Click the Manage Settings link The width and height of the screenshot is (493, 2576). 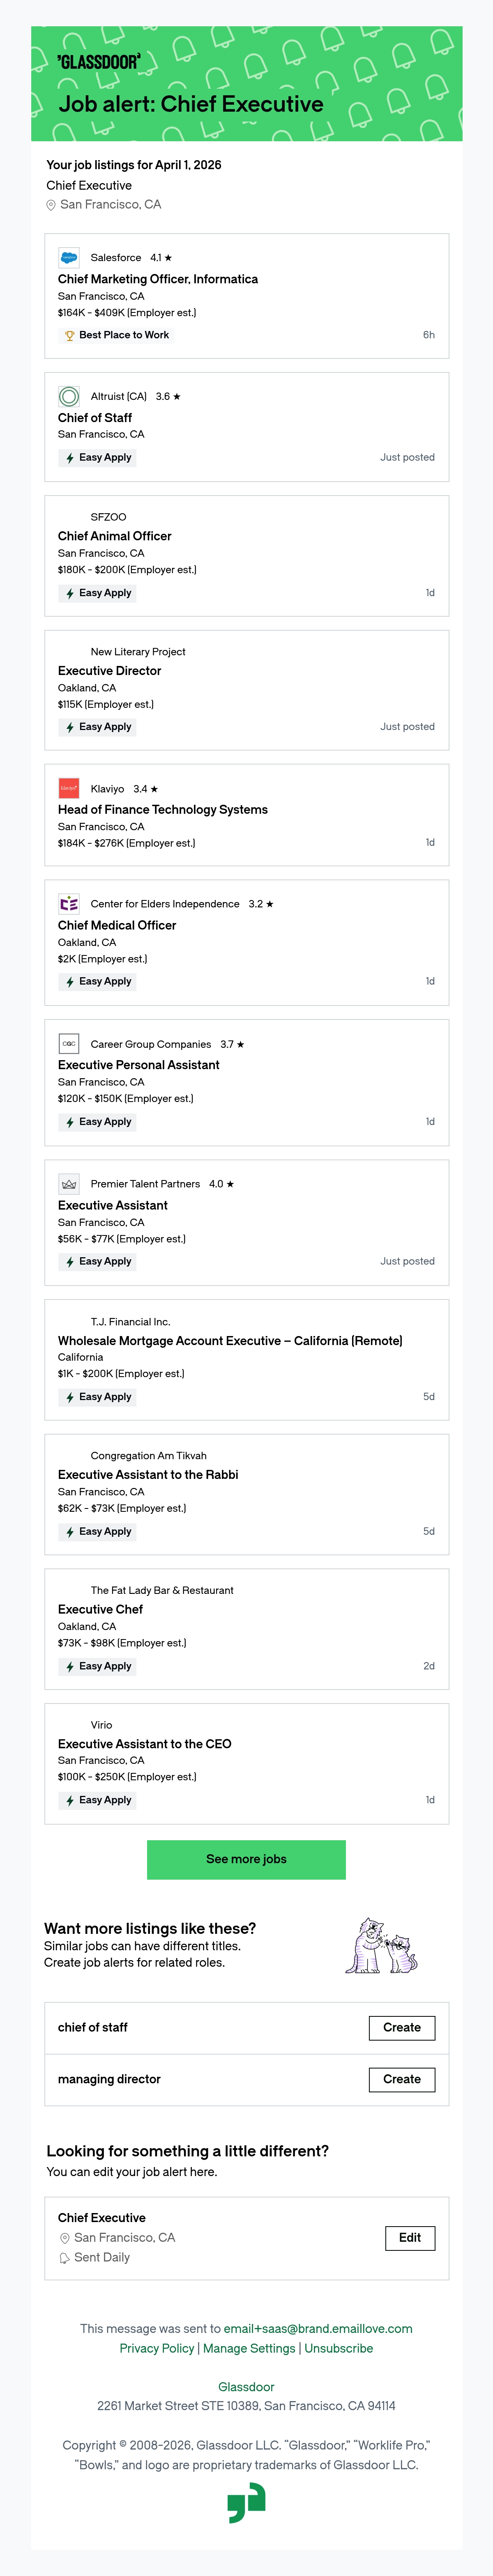point(249,2348)
